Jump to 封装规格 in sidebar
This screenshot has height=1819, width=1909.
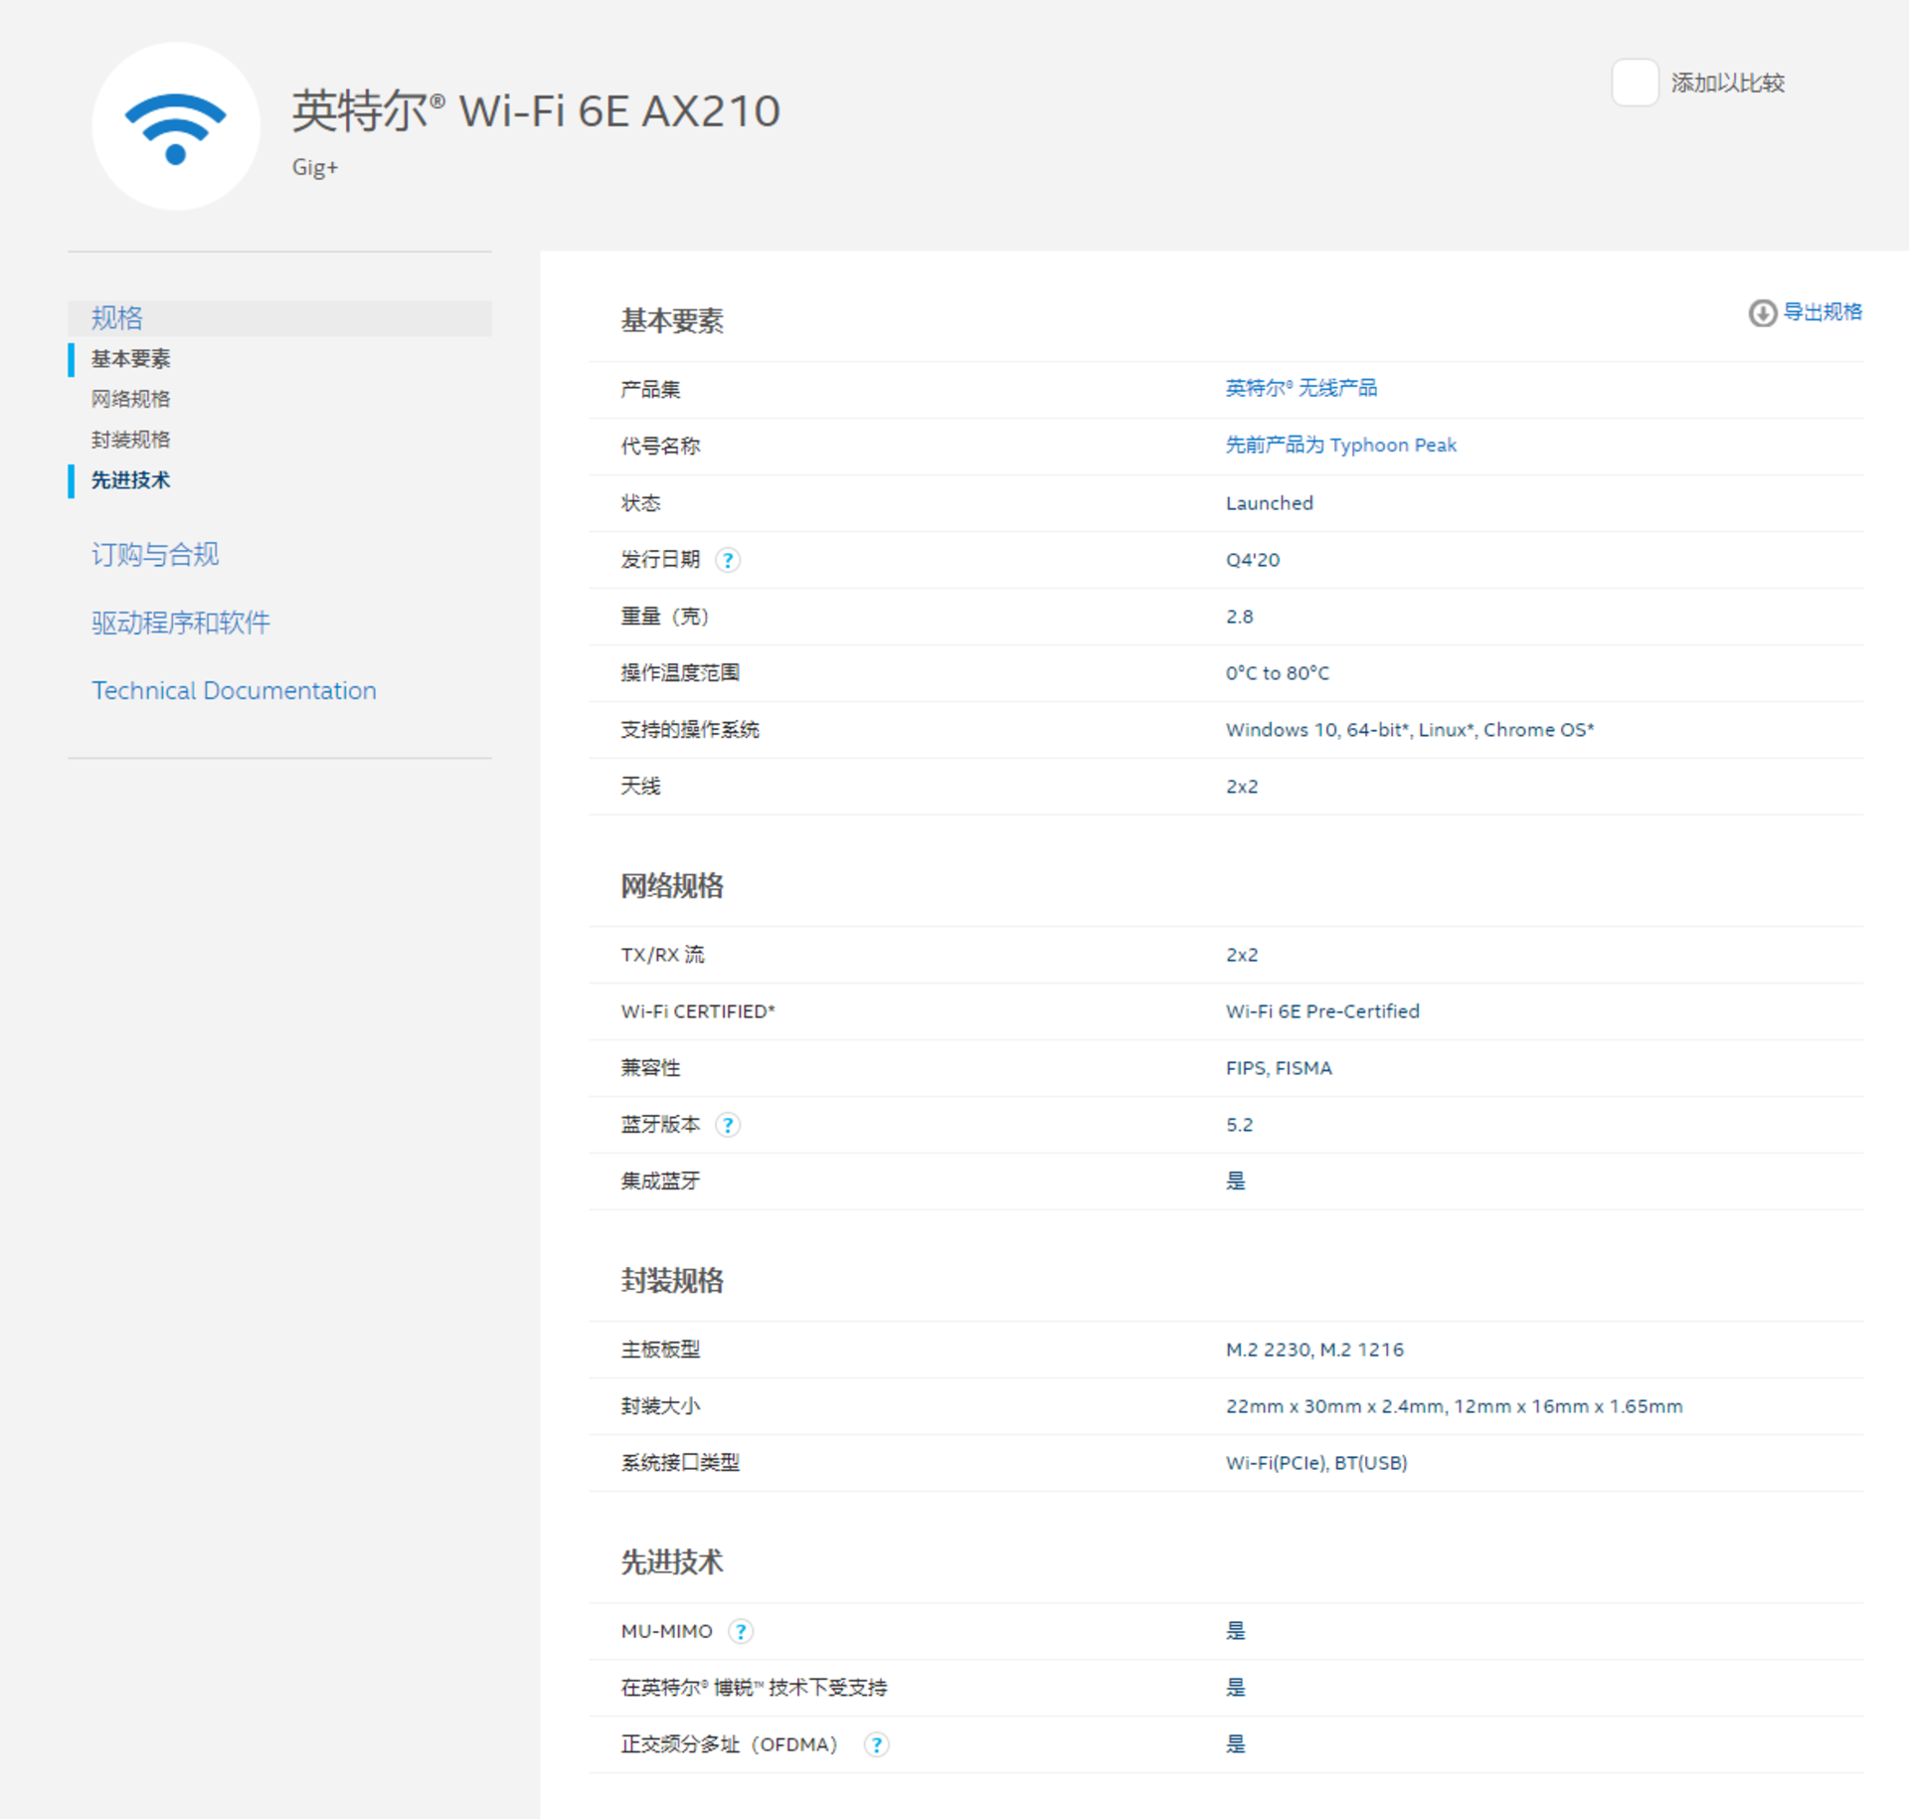[130, 440]
